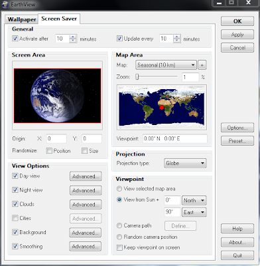
Task: Check Keep viewpoint on screen
Action: click(119, 247)
